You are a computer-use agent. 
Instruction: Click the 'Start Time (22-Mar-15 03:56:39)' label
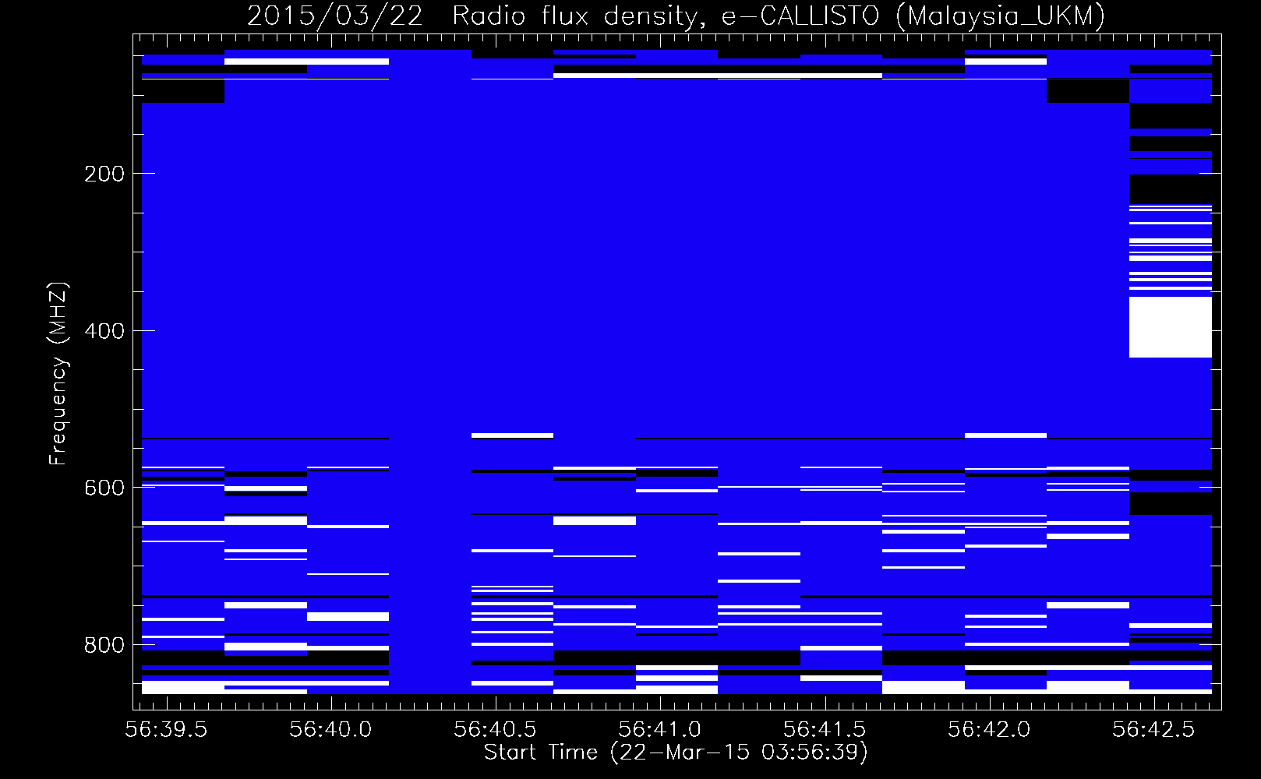pyautogui.click(x=676, y=753)
